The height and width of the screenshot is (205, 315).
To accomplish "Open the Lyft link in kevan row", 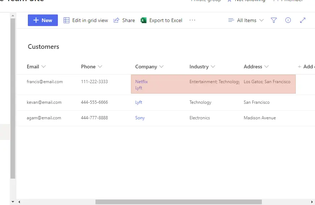I will (139, 102).
